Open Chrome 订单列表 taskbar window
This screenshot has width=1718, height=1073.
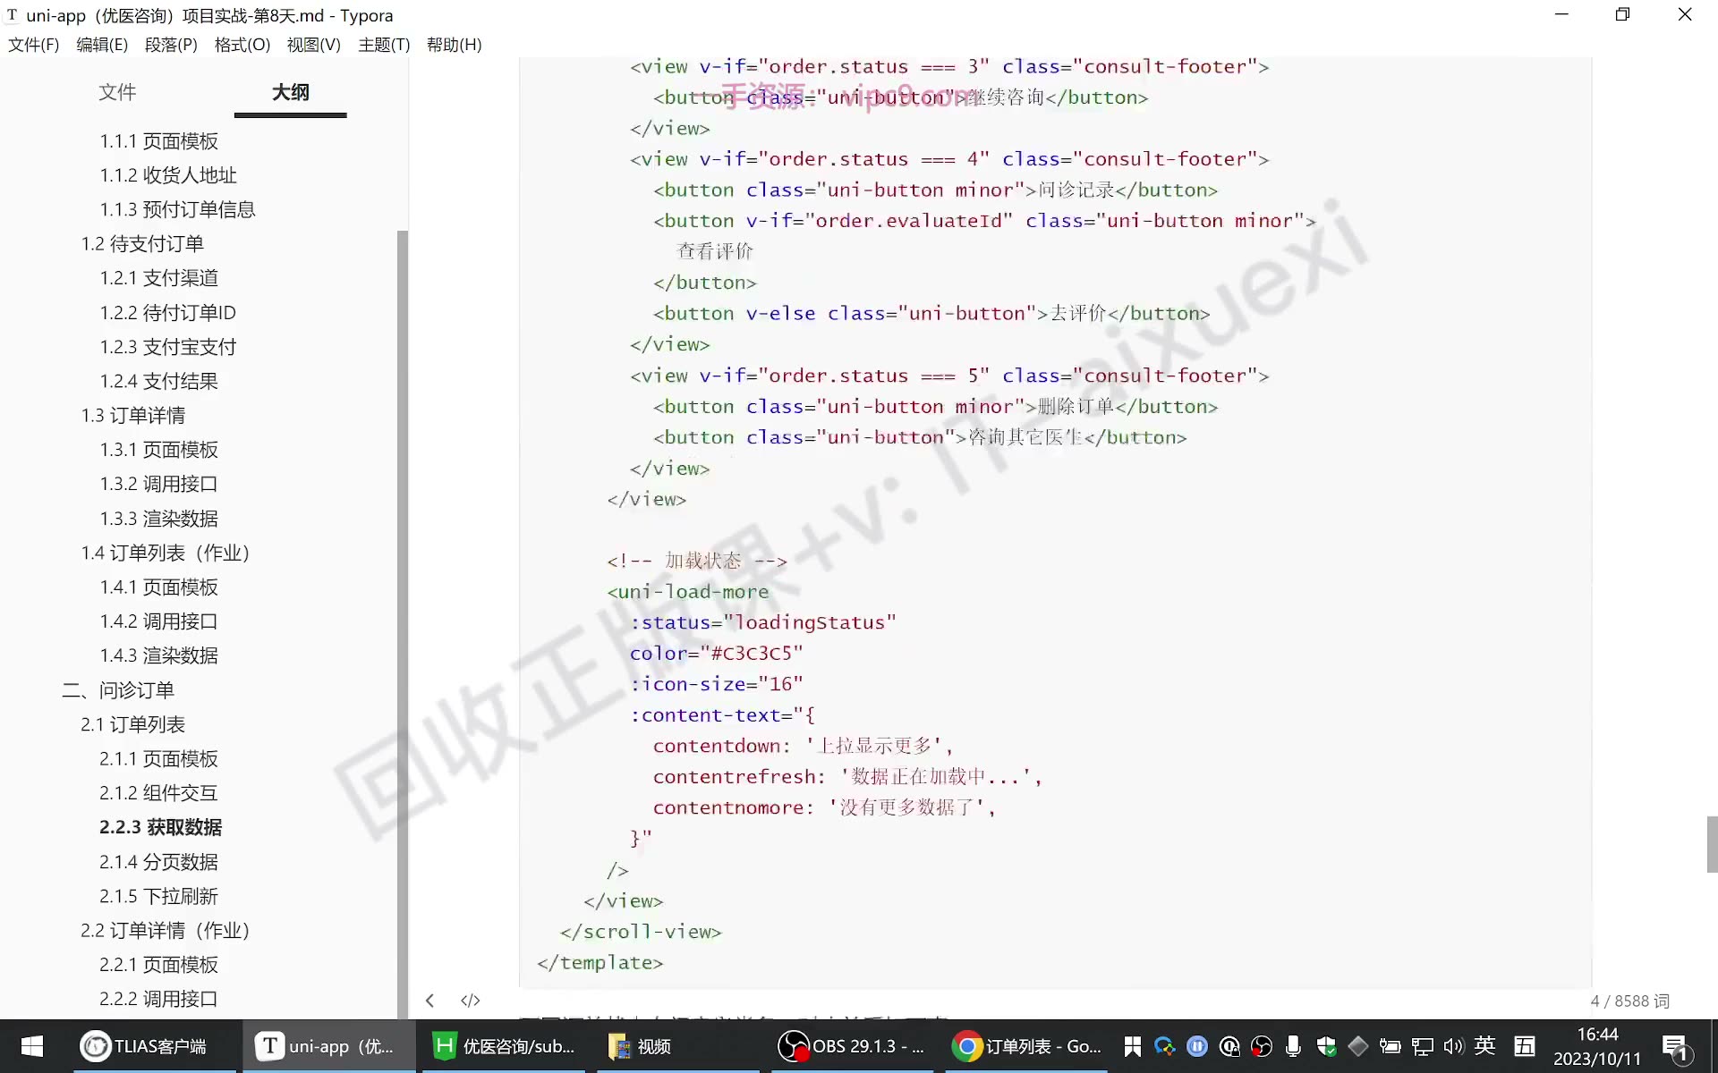click(1026, 1046)
